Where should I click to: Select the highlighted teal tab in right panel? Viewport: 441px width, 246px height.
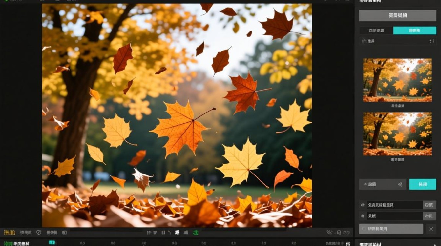point(414,31)
